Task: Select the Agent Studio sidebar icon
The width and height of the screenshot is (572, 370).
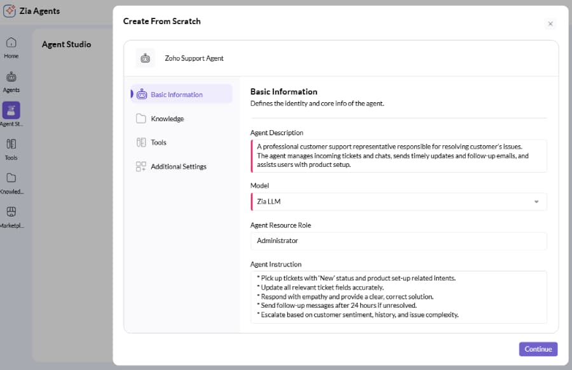Action: 11,110
